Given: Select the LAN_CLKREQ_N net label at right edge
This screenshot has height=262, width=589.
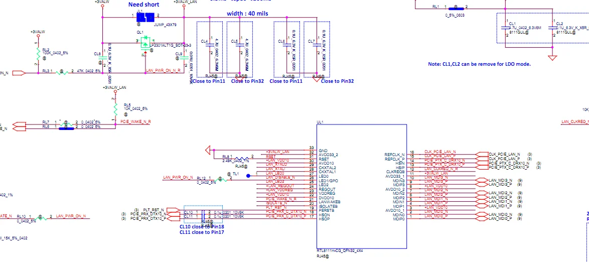Looking at the screenshot, I should tap(575, 121).
